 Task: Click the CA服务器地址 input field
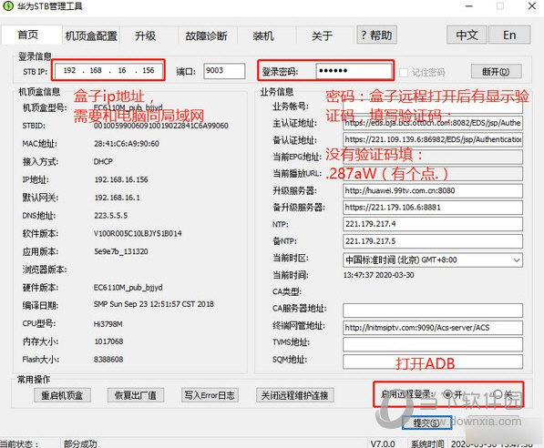tap(433, 311)
